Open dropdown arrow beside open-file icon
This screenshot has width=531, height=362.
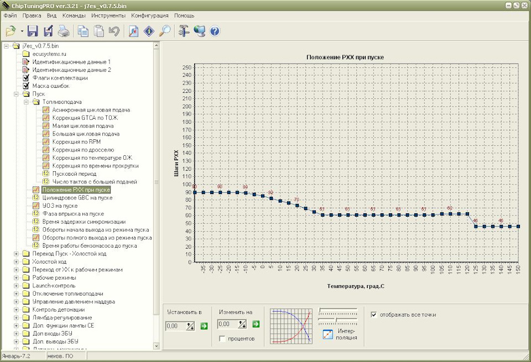click(22, 31)
